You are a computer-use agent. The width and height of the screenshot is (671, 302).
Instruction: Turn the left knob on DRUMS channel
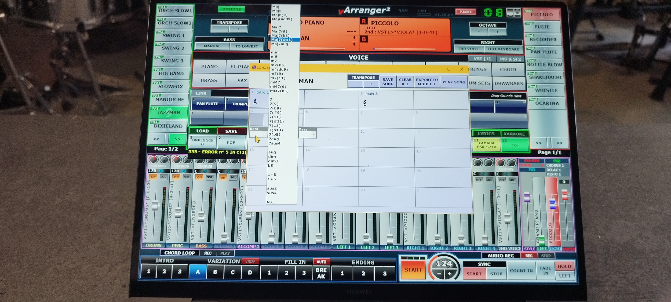click(154, 160)
